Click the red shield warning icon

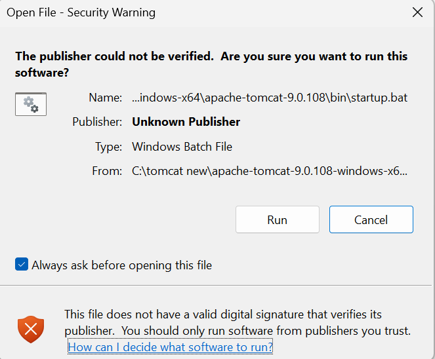coord(31,329)
